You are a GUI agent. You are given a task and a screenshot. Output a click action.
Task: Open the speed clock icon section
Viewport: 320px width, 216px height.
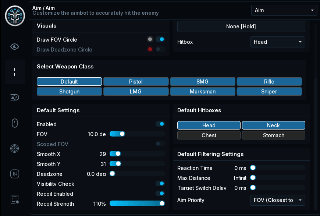[15, 98]
